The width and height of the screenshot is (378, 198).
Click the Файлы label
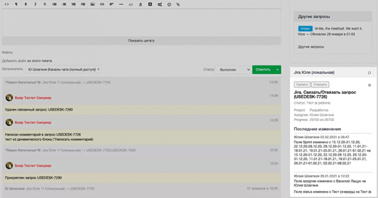pyautogui.click(x=7, y=52)
